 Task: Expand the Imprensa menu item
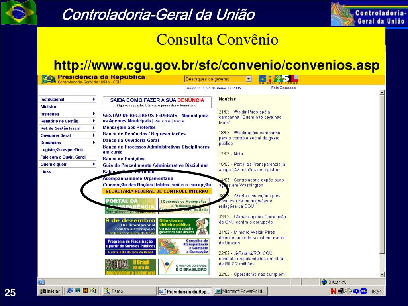94,114
